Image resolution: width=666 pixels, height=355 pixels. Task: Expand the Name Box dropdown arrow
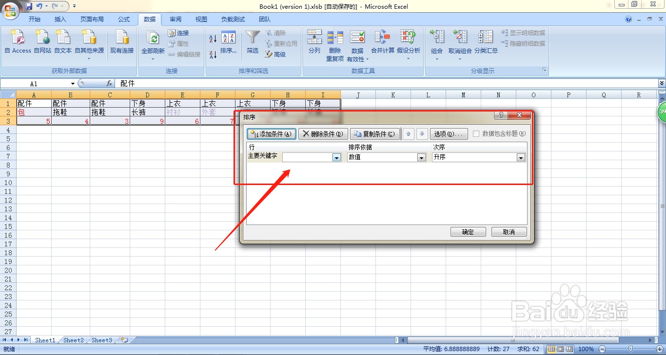[73, 84]
